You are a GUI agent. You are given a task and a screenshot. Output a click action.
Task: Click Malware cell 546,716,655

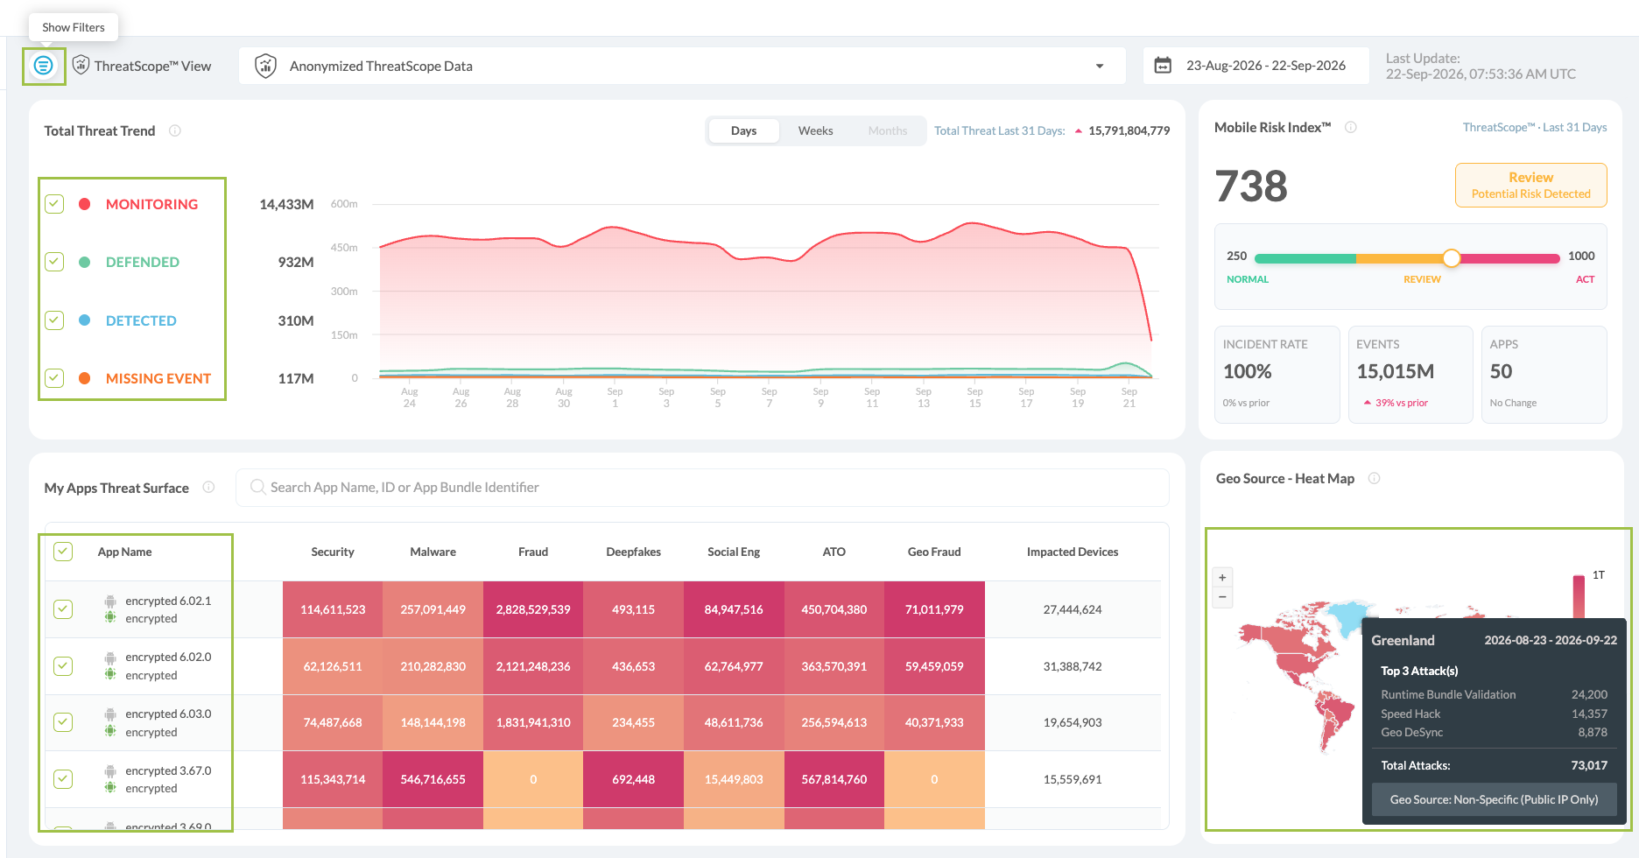point(433,779)
